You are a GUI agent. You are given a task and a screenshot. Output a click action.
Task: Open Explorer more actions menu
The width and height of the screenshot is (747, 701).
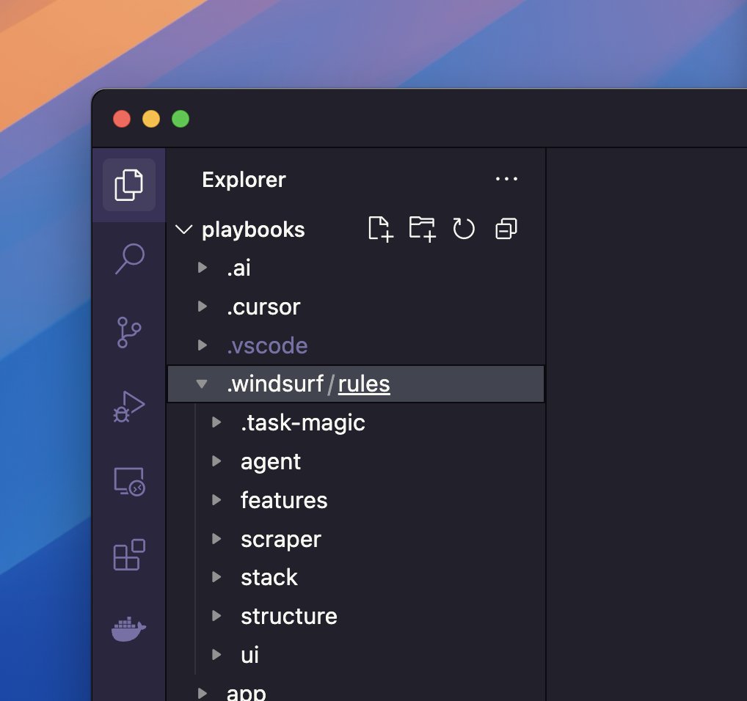click(506, 179)
